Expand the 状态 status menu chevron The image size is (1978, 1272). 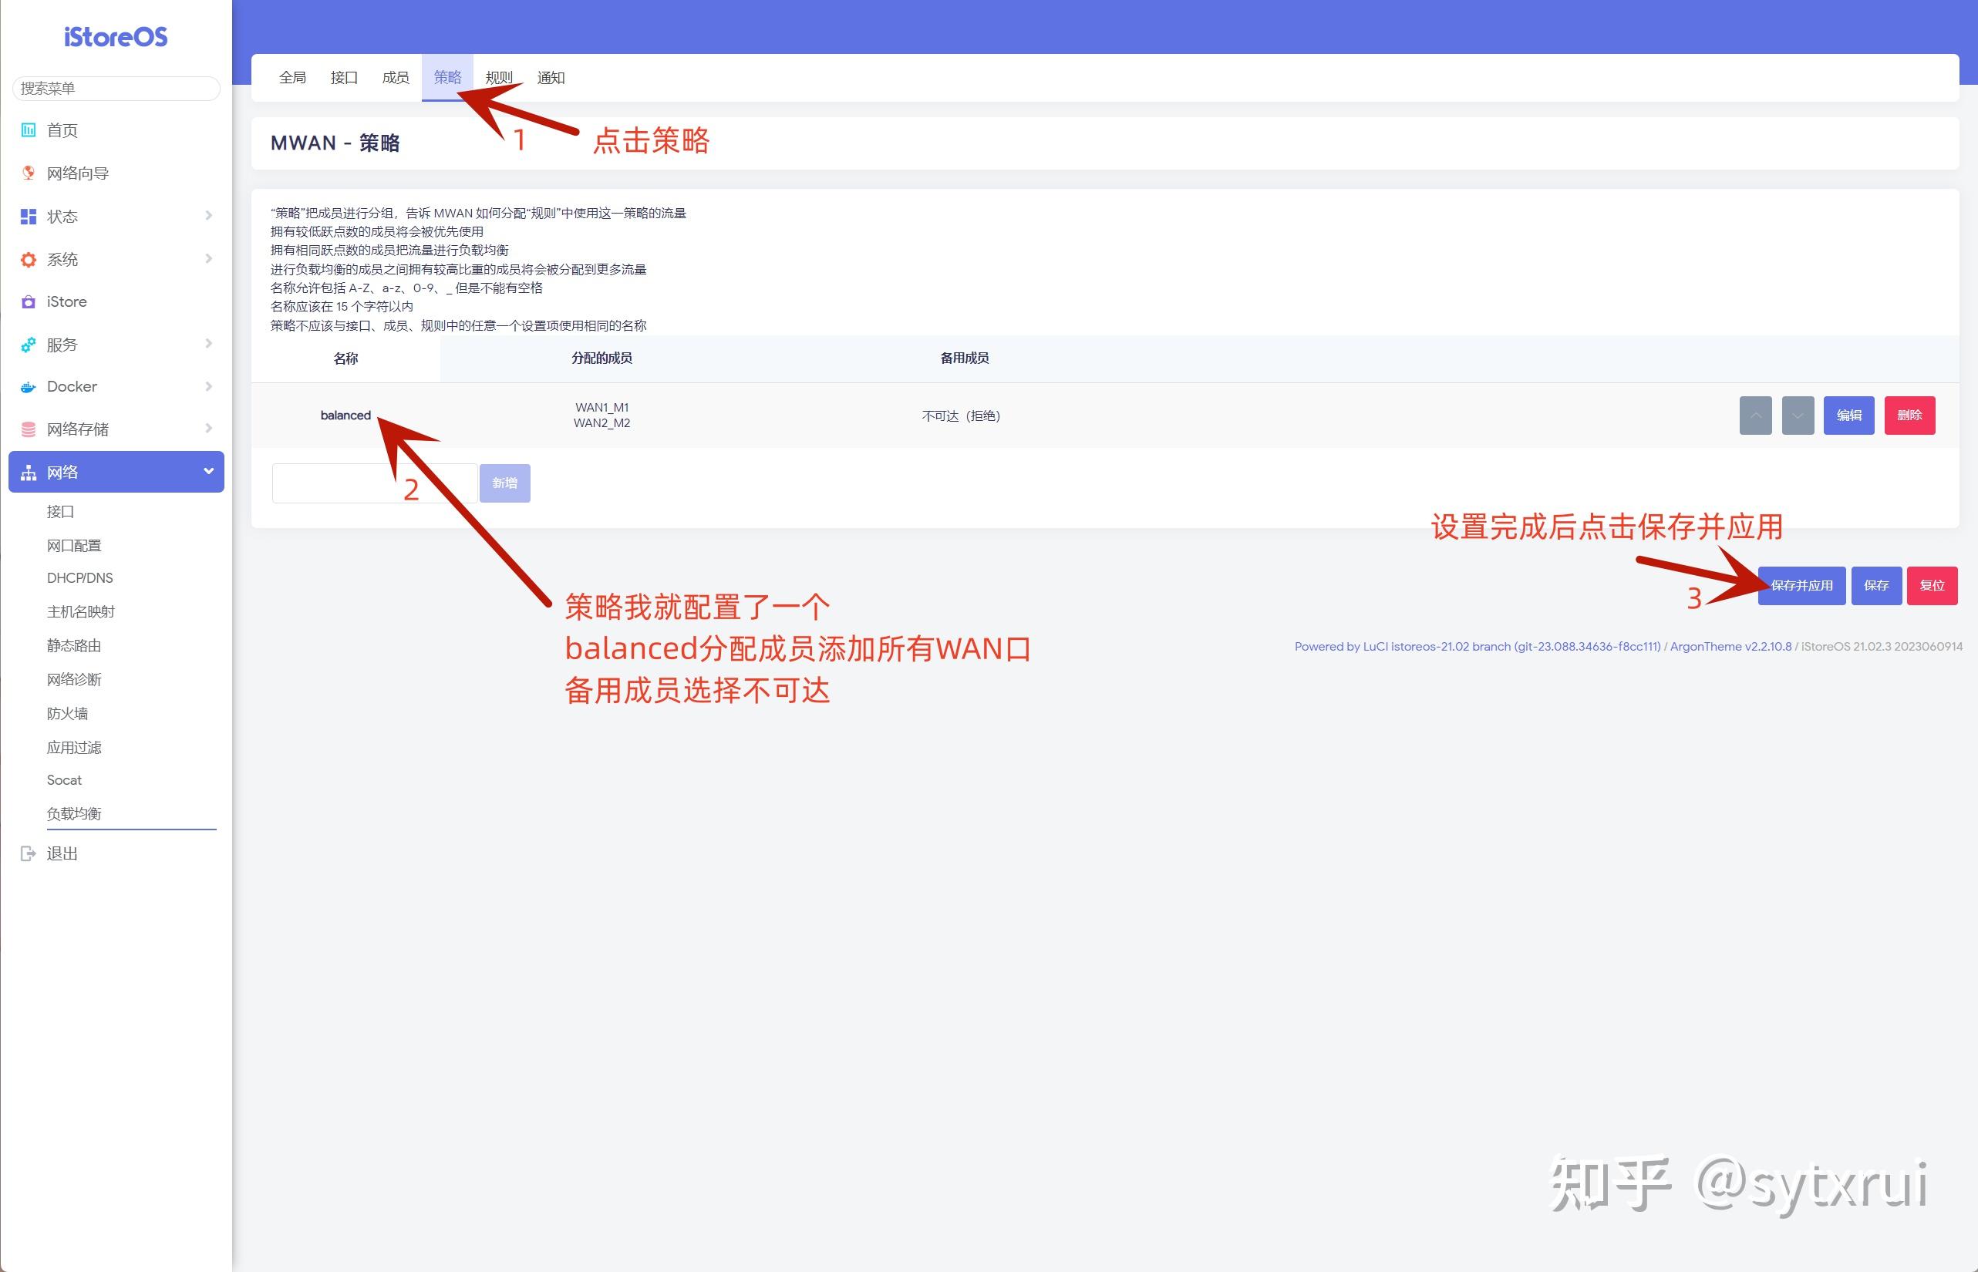tap(208, 216)
